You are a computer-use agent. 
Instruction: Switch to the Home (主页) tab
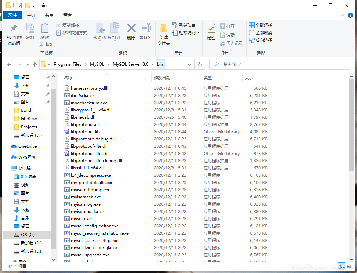[x=31, y=15]
